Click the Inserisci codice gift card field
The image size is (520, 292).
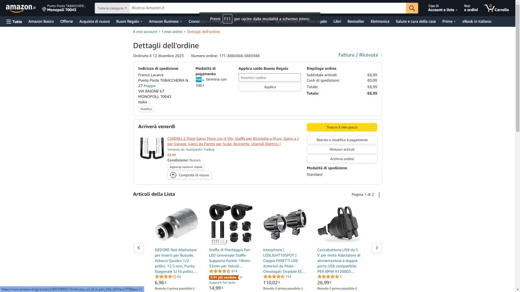pos(269,77)
